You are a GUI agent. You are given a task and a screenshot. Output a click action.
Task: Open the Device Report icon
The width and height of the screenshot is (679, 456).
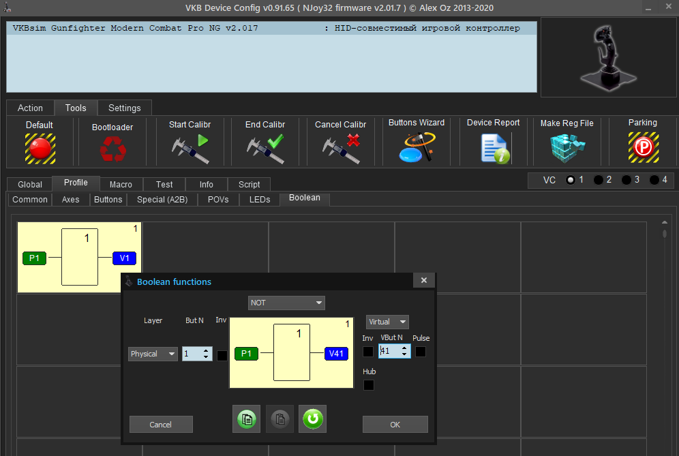495,148
